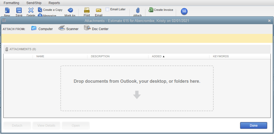Attach from Doc Center
This screenshot has width=274, height=134.
point(96,29)
